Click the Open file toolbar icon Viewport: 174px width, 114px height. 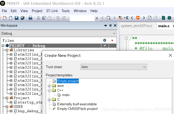10,18
